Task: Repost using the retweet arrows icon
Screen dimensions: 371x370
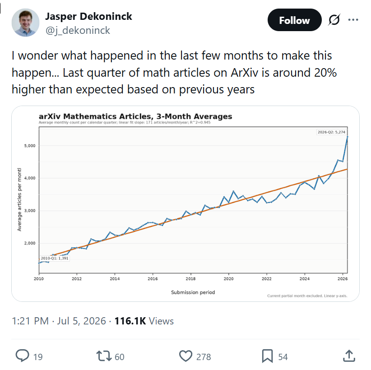Action: (104, 356)
